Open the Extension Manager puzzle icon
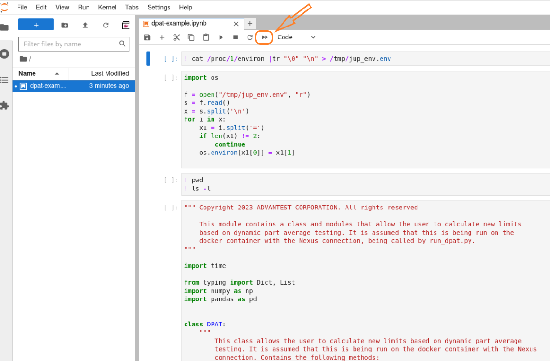 5,106
